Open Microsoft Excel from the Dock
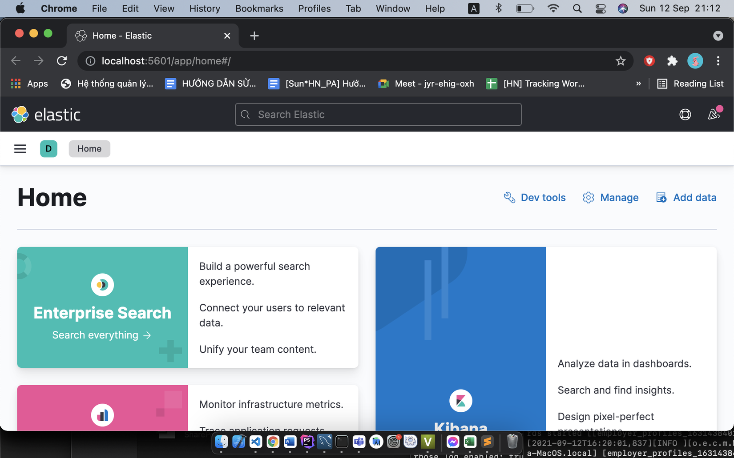Screen dimensions: 734x458 [x=470, y=442]
